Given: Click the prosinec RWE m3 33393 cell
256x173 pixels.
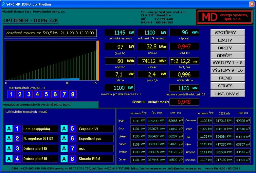Looking at the screenshot, I should click(x=242, y=160).
